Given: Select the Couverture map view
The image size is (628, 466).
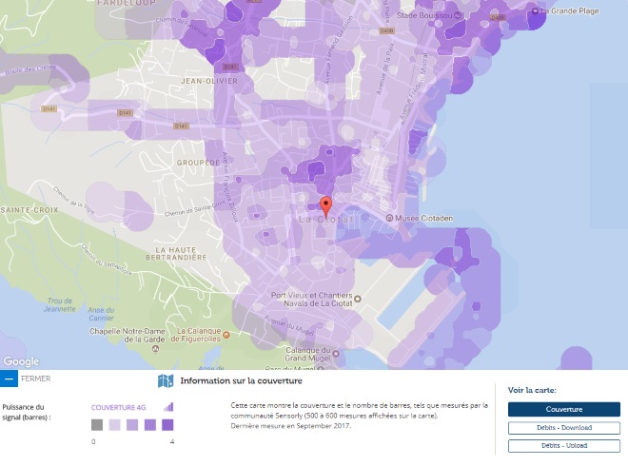Looking at the screenshot, I should (563, 409).
